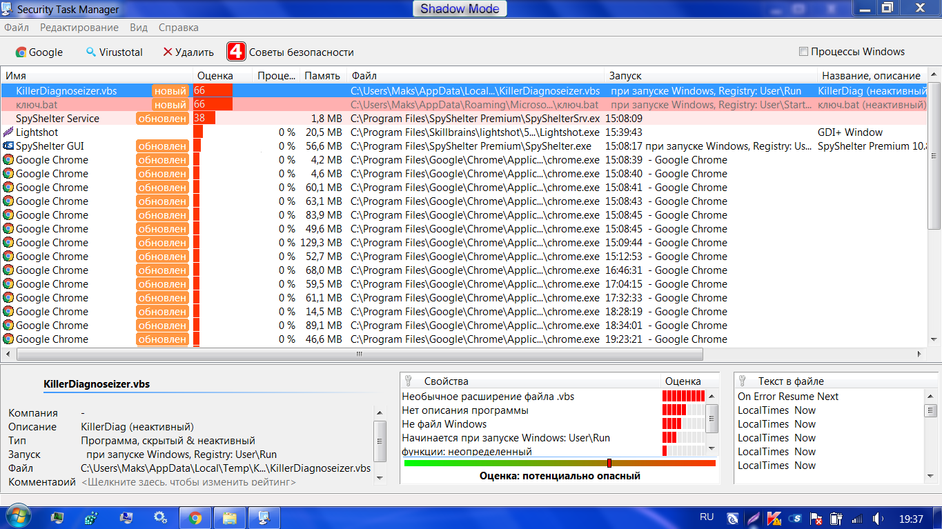Viewport: 942px width, 529px height.
Task: Click the Chrome icon of the 129,3 MB process
Action: point(8,243)
